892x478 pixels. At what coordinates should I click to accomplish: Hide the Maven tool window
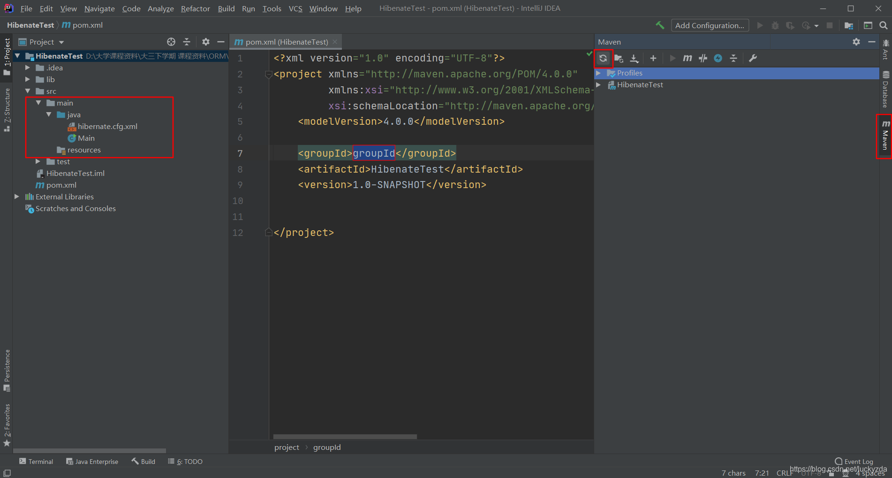pyautogui.click(x=872, y=42)
